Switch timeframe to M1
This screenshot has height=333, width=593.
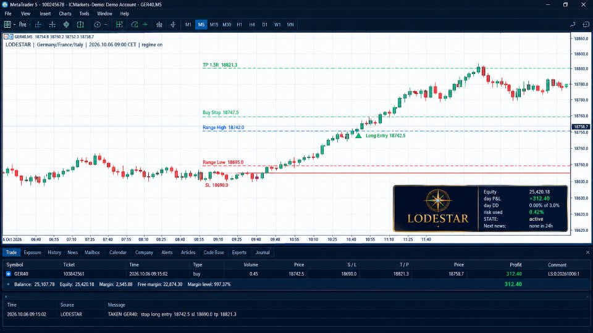188,25
